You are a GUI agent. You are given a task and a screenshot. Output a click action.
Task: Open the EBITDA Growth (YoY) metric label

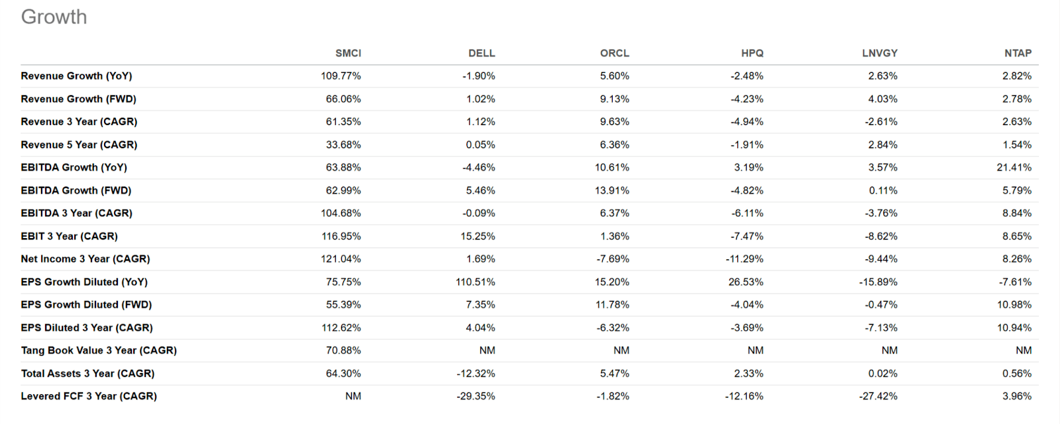(74, 167)
